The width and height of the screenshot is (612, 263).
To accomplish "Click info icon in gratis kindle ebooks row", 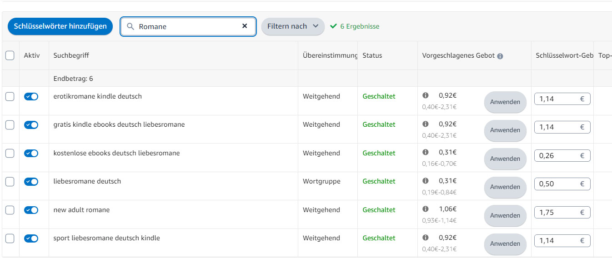I will (x=426, y=124).
